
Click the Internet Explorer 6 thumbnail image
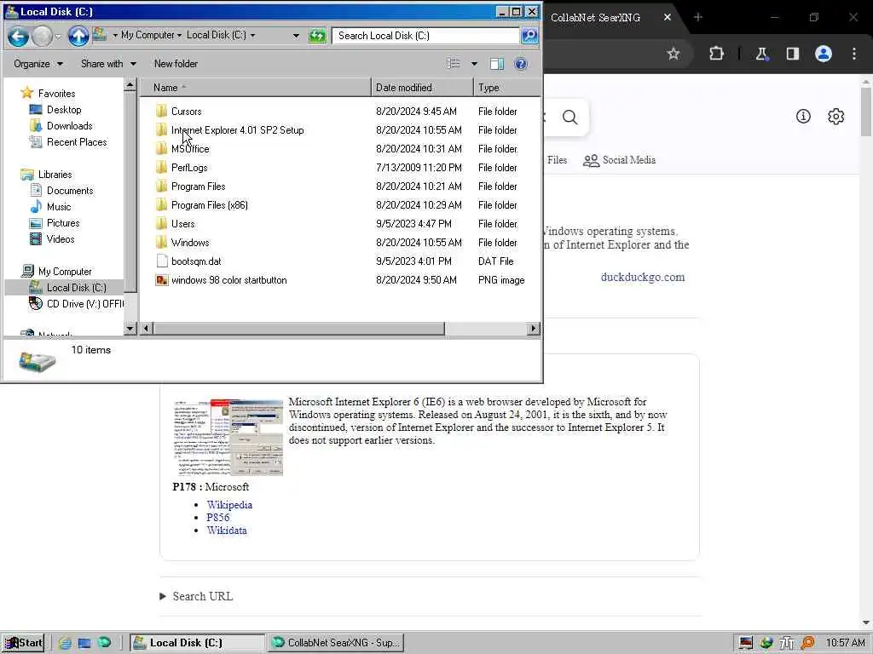tap(228, 437)
